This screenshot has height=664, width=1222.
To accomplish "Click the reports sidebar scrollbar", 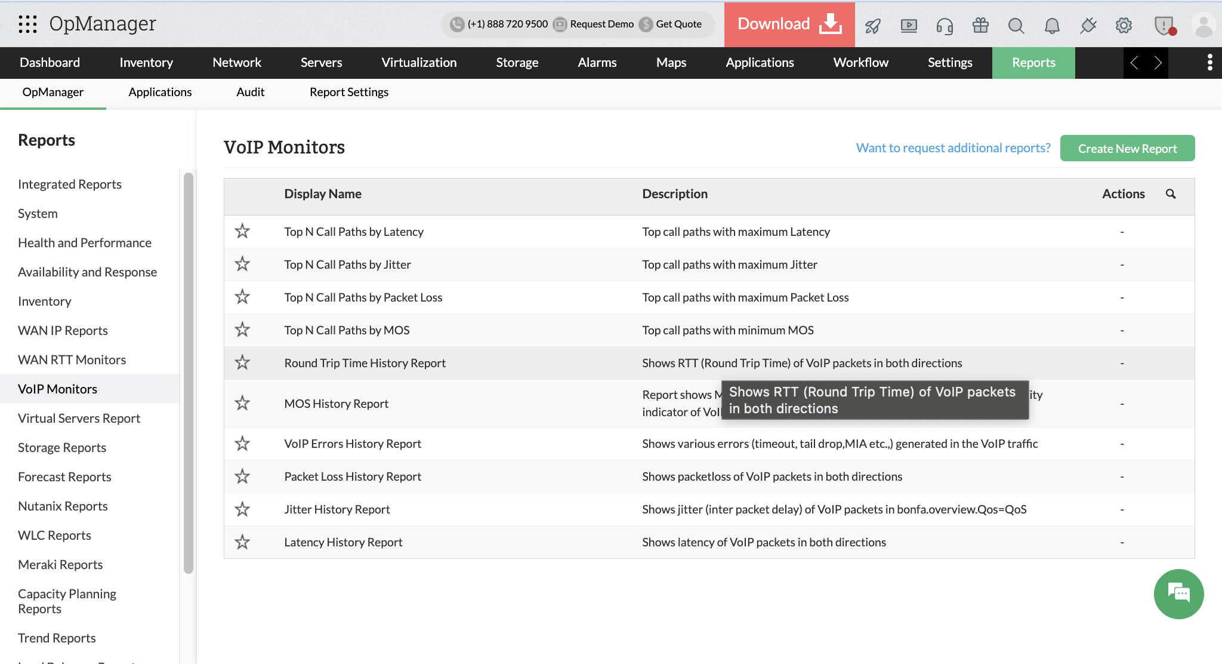I will tap(189, 373).
